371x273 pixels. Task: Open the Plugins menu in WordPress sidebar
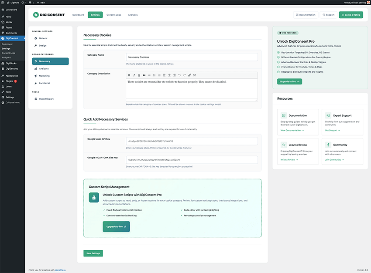[10, 81]
